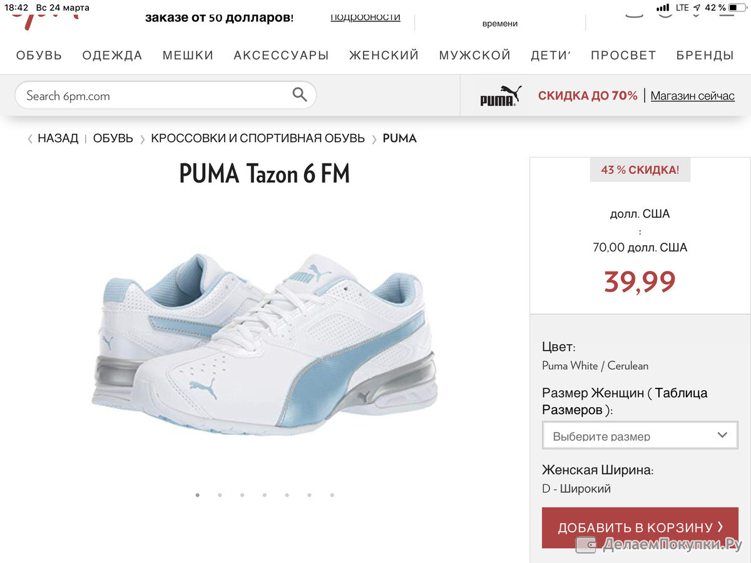This screenshot has height=563, width=751.
Task: Jump to the last image carousel dot
Action: tap(332, 495)
